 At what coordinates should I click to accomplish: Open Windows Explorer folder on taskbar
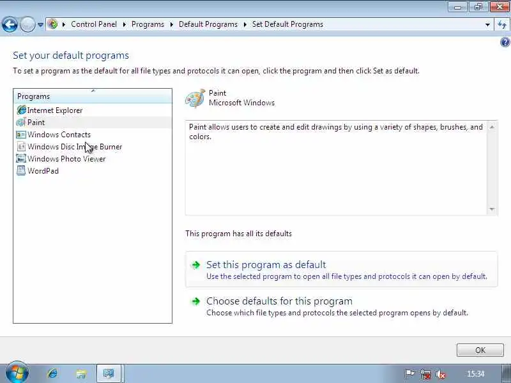click(81, 373)
